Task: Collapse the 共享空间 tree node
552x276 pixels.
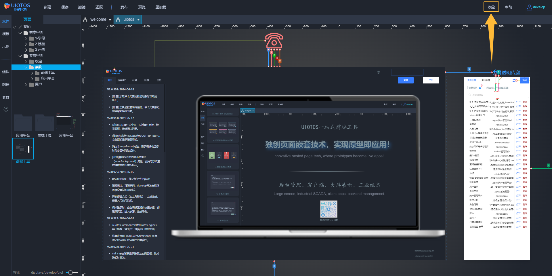Action: point(20,33)
